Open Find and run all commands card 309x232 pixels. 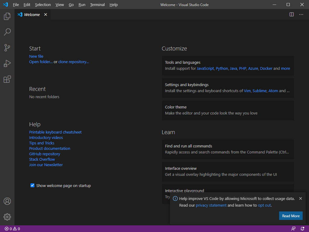click(228, 149)
